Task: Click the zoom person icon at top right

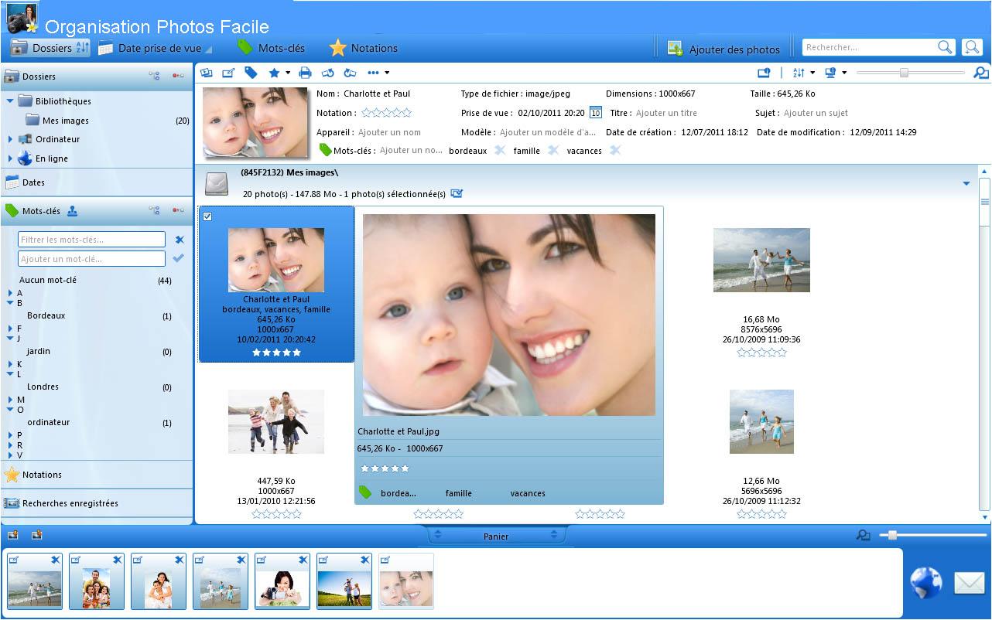Action: pyautogui.click(x=980, y=73)
